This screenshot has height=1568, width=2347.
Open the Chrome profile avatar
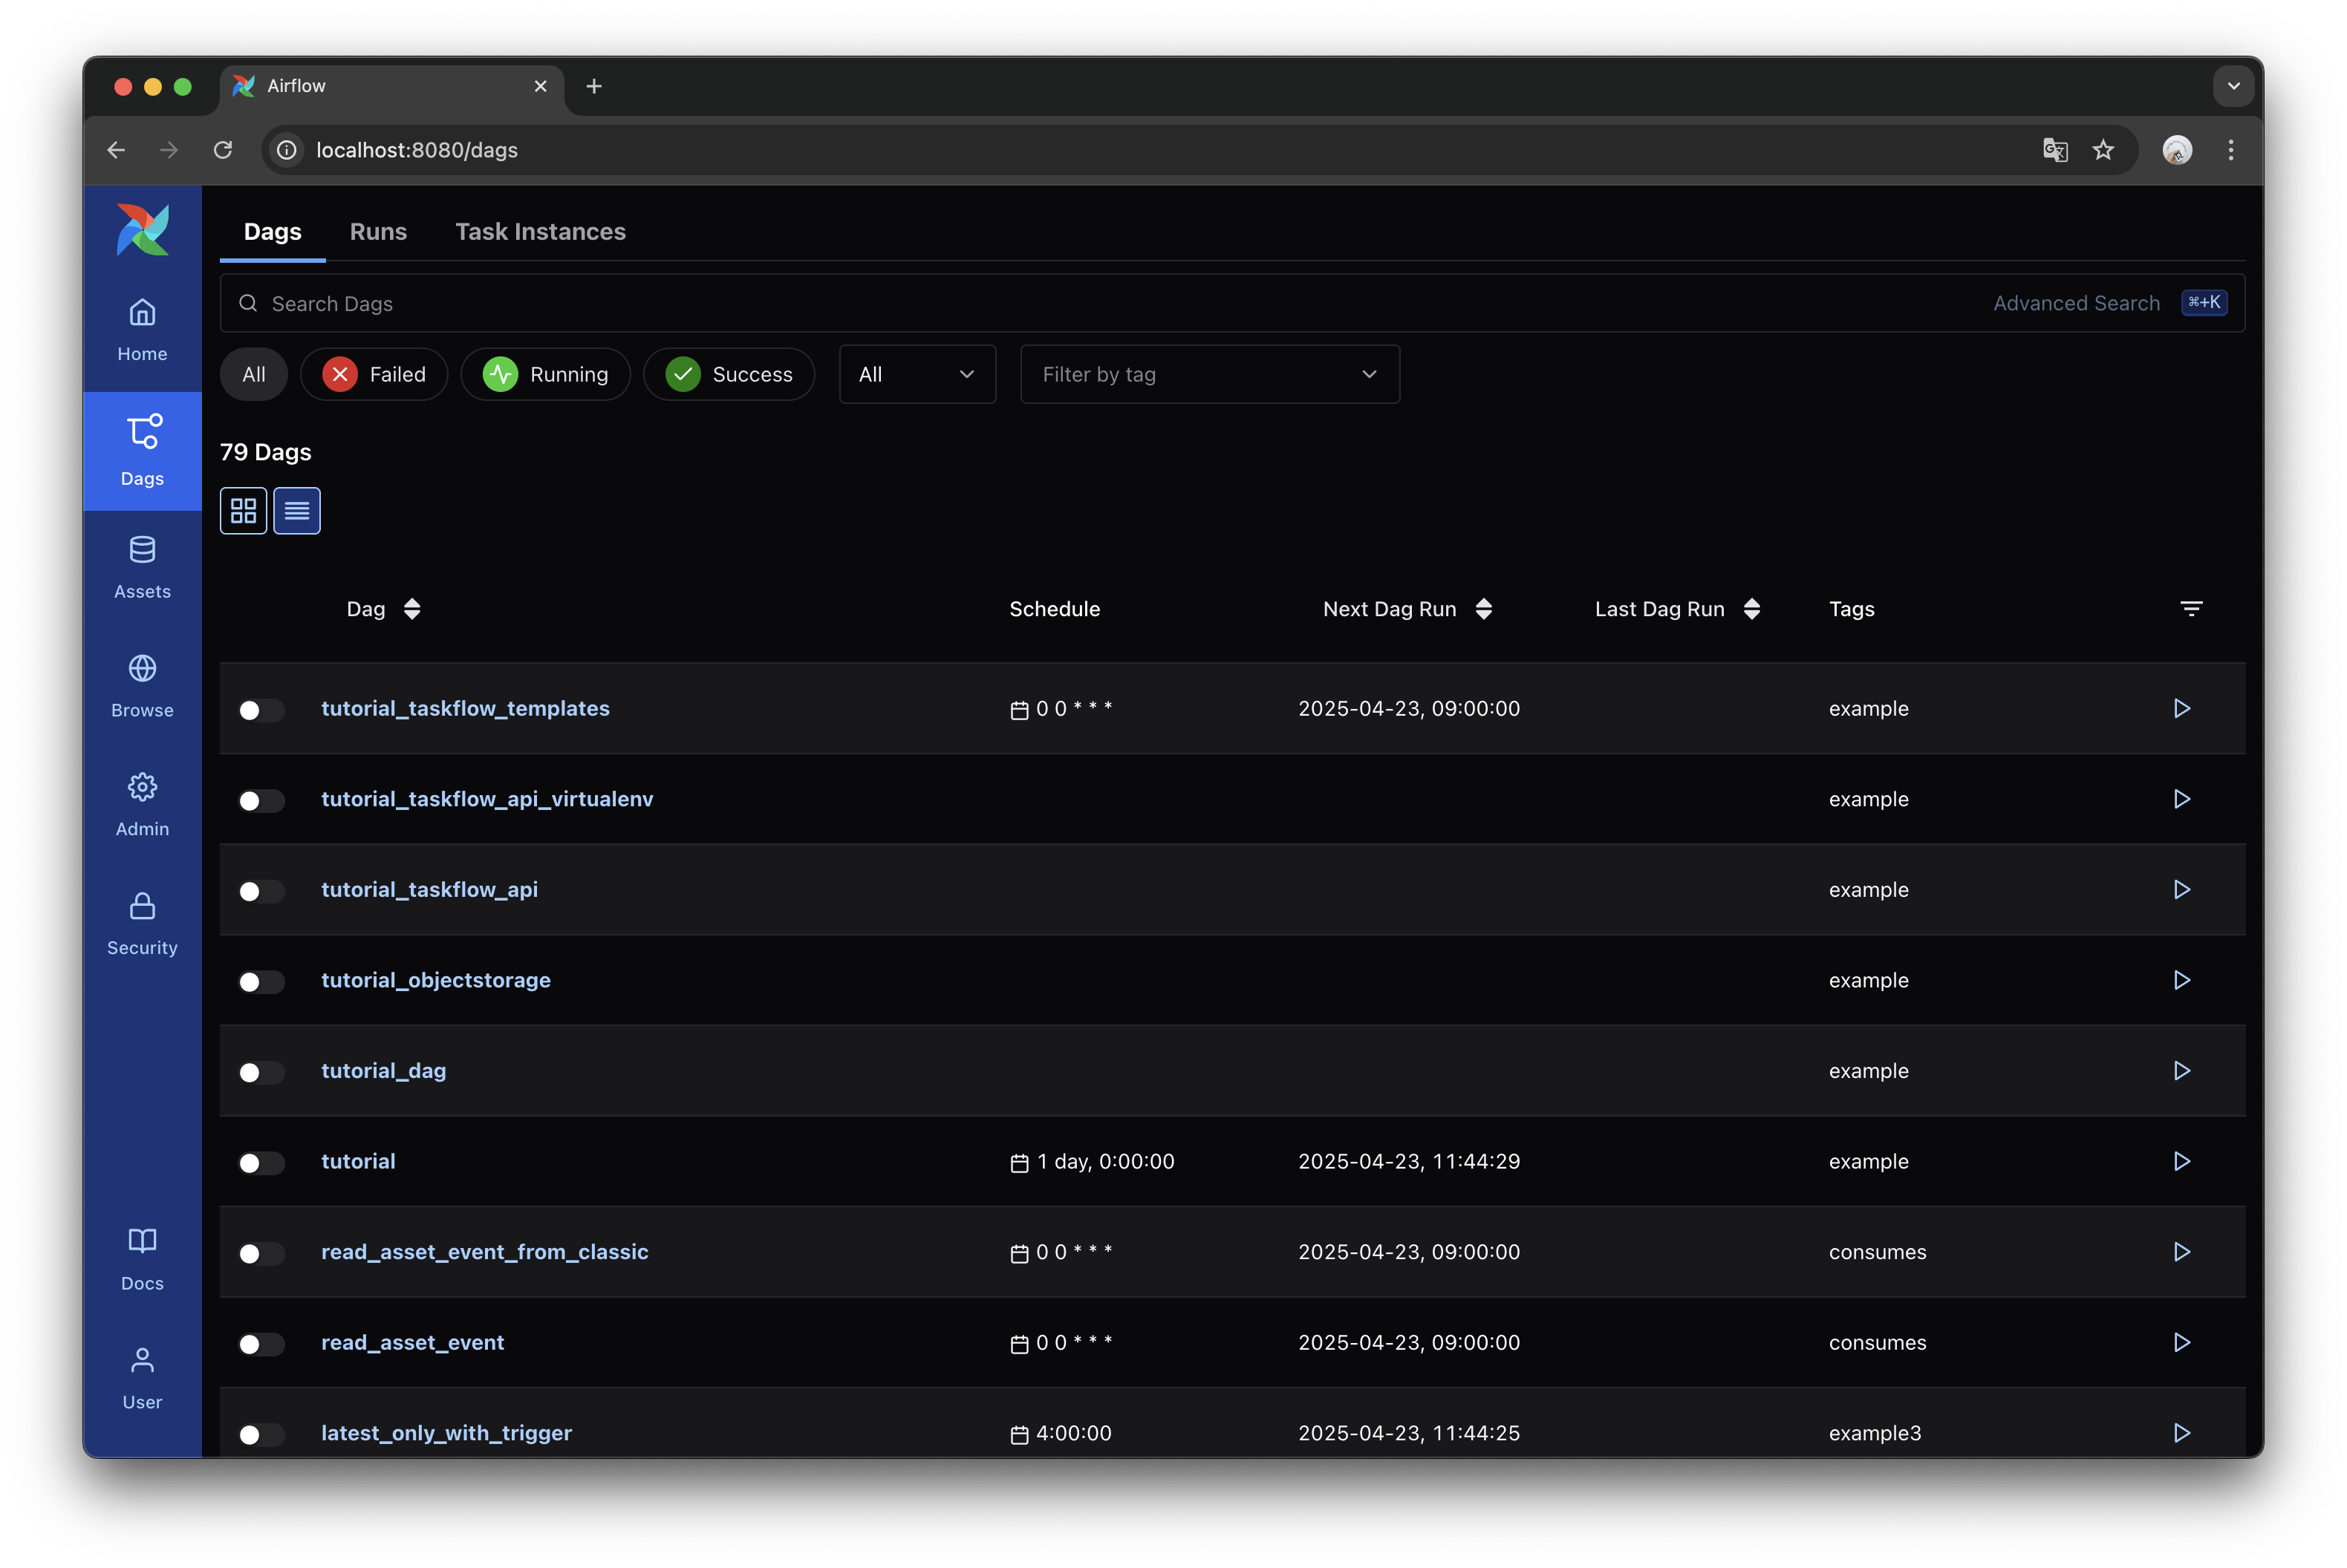tap(2177, 150)
